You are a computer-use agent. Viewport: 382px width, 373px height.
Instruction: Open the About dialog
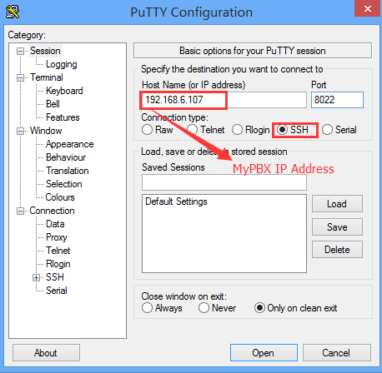pos(46,353)
